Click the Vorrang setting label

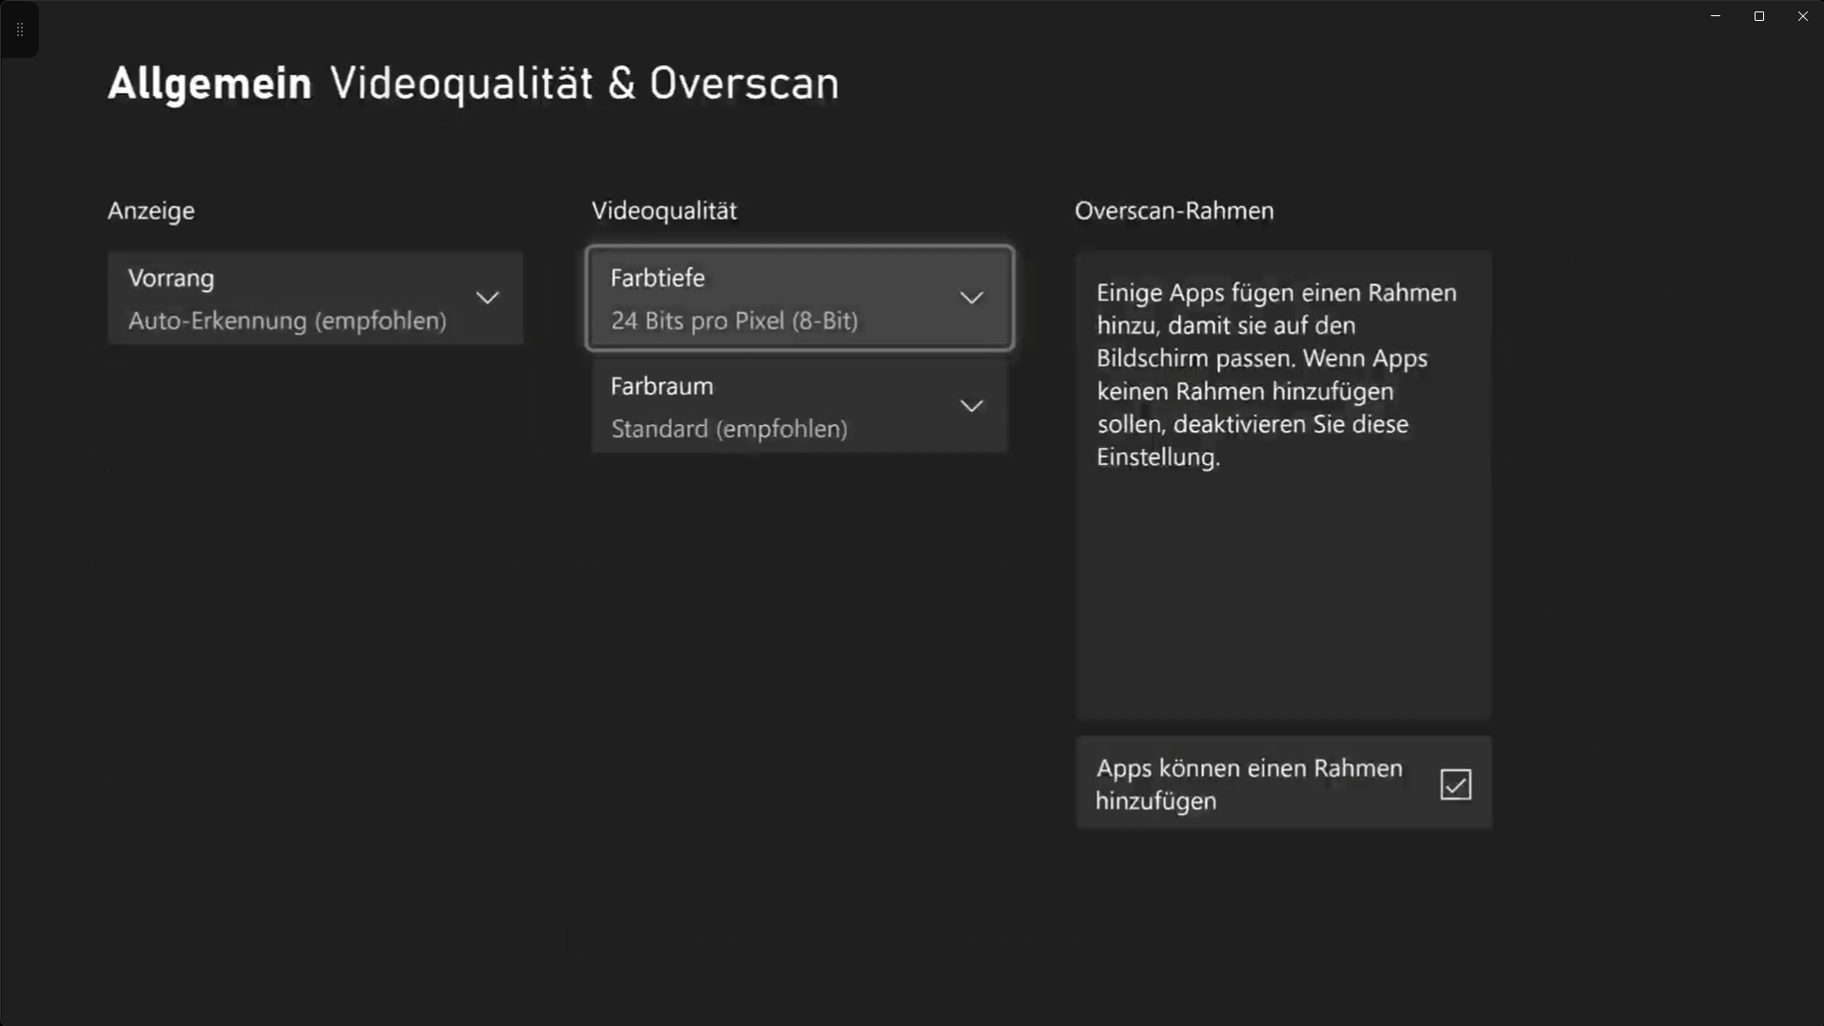click(x=171, y=279)
